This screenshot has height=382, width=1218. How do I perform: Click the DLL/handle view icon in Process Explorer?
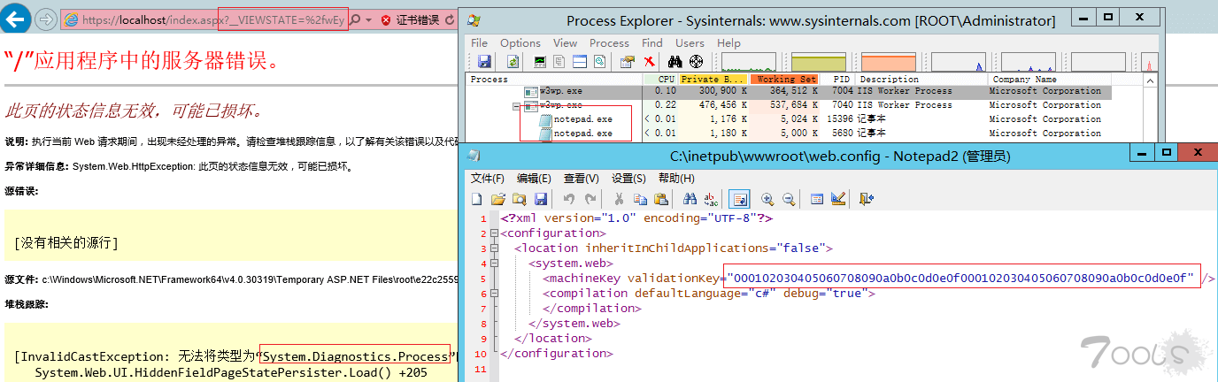[600, 61]
